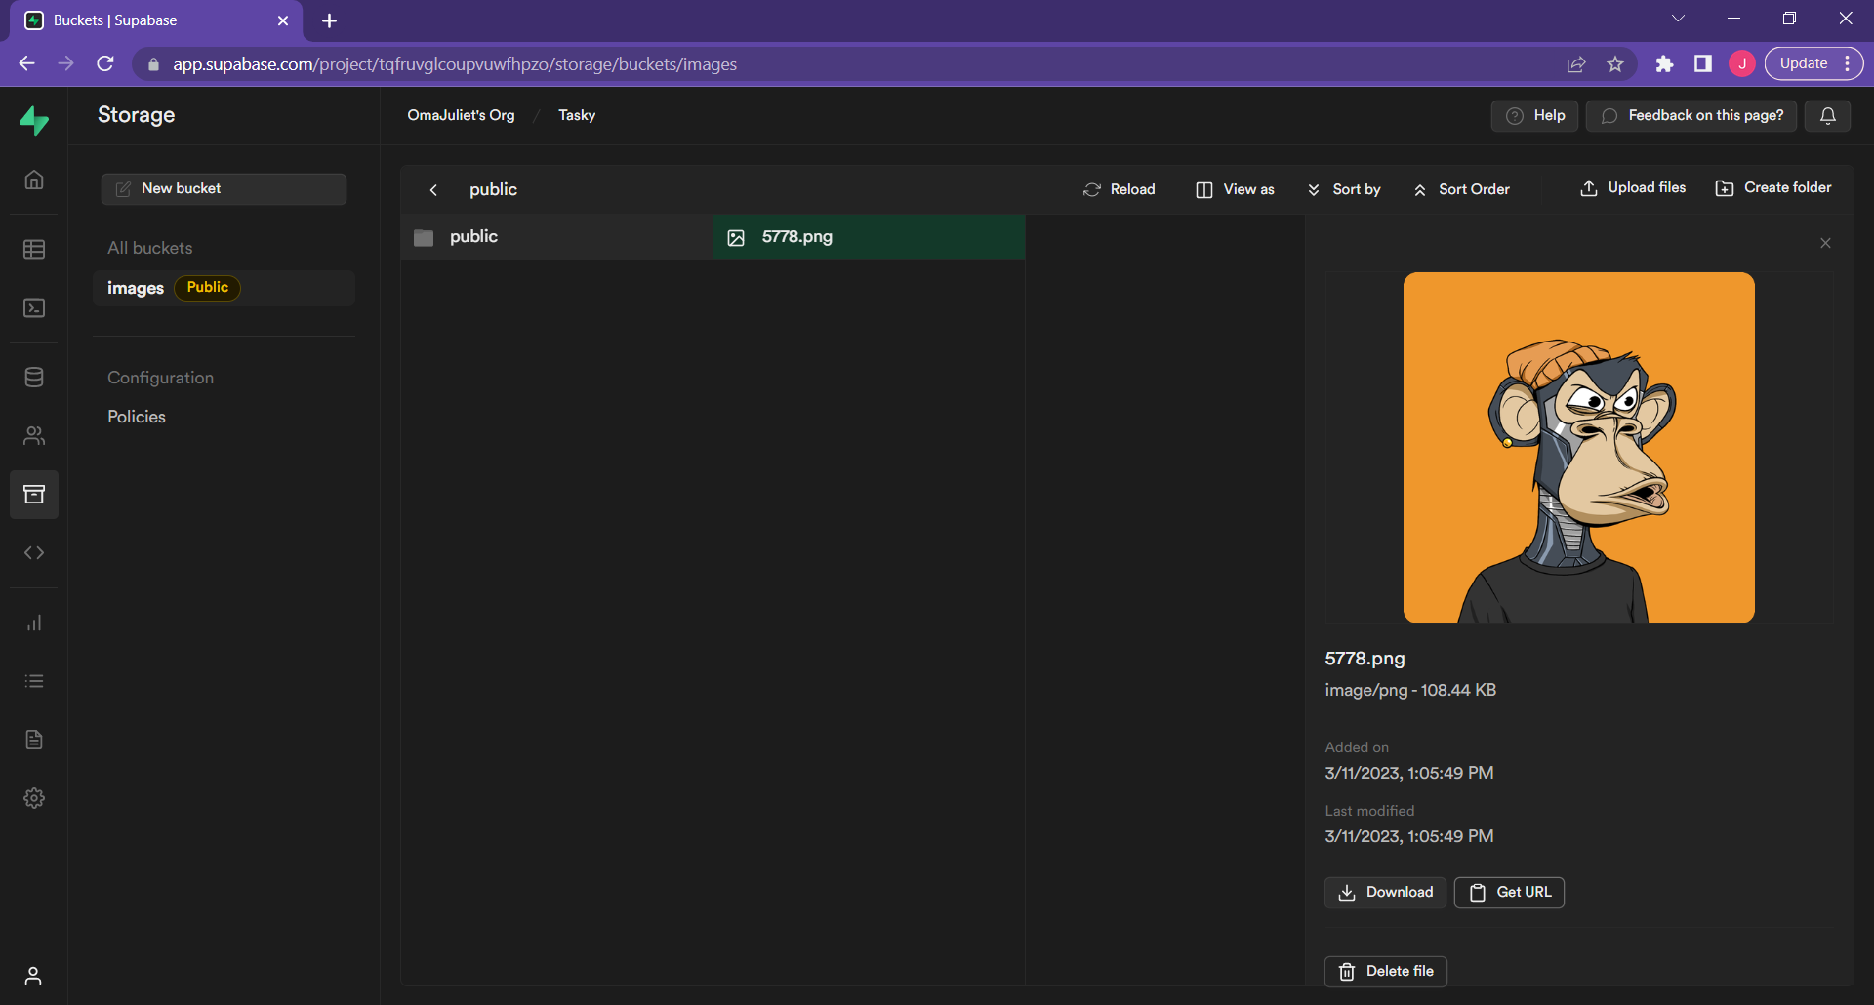This screenshot has width=1874, height=1005.
Task: Open the Edge Functions code icon
Action: point(34,552)
